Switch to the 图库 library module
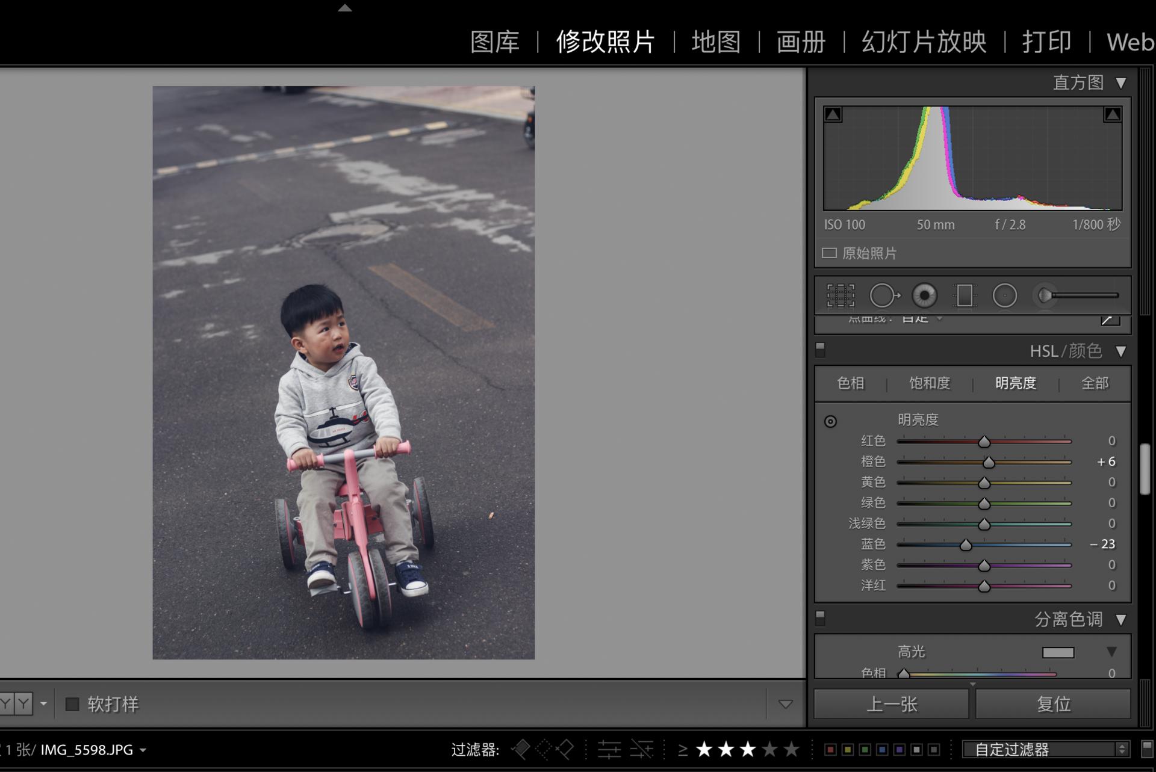 point(494,42)
